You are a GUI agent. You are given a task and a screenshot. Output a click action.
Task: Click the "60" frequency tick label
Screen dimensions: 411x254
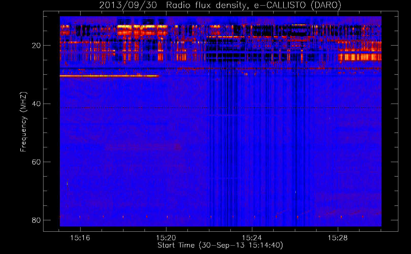pos(36,162)
